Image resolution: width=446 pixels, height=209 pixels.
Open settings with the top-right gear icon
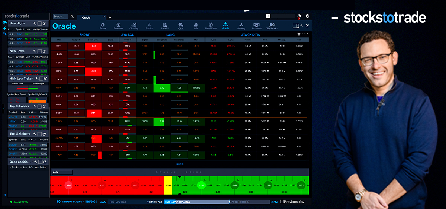[307, 16]
